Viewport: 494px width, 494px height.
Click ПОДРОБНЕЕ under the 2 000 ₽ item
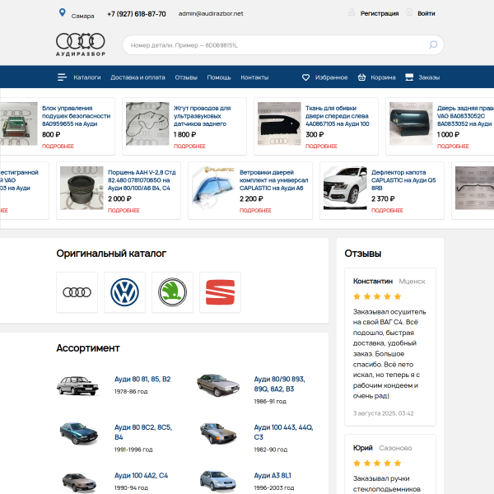click(123, 211)
